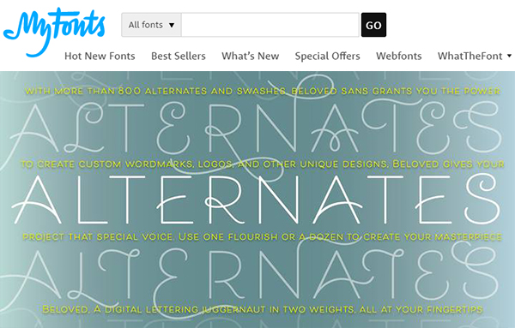515x328 pixels.
Task: Focus the font search text field
Action: point(270,25)
